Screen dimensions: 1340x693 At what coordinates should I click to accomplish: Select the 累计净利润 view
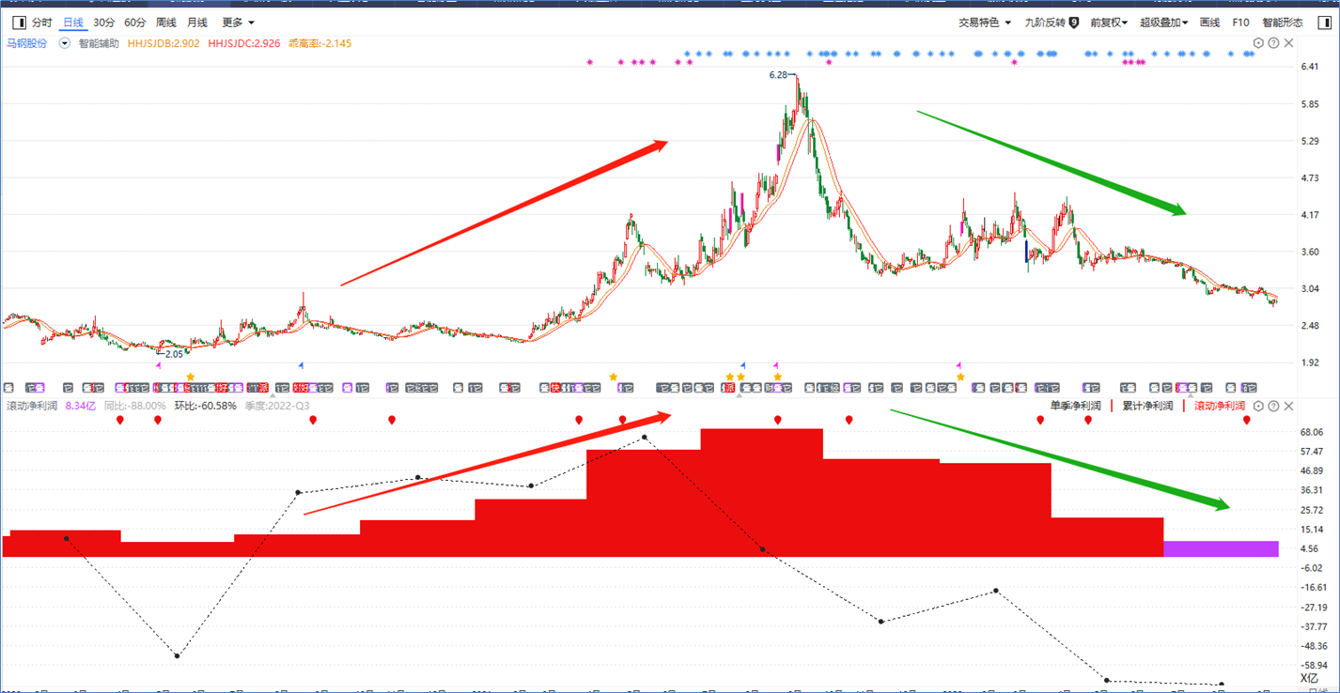(1147, 407)
